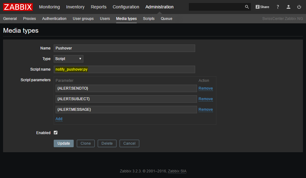Go to the General submenu
The height and width of the screenshot is (178, 306).
pos(10,19)
